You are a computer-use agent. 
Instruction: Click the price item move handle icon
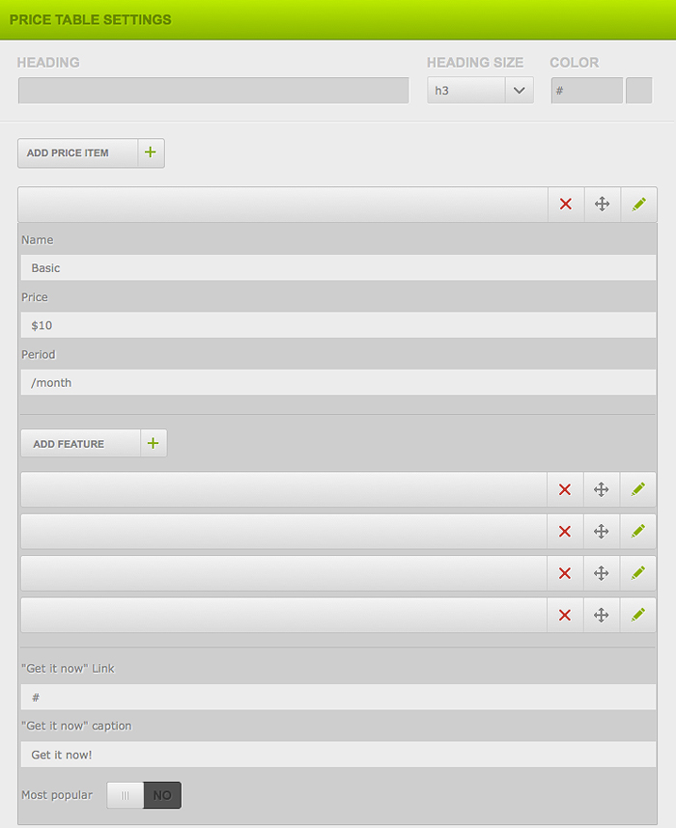tap(602, 204)
